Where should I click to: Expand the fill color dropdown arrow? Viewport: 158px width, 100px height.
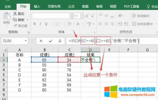point(73,24)
